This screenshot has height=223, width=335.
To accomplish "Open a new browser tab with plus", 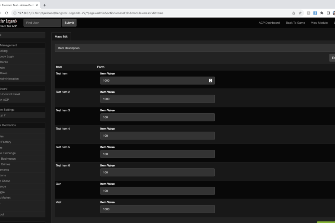I will [45, 5].
